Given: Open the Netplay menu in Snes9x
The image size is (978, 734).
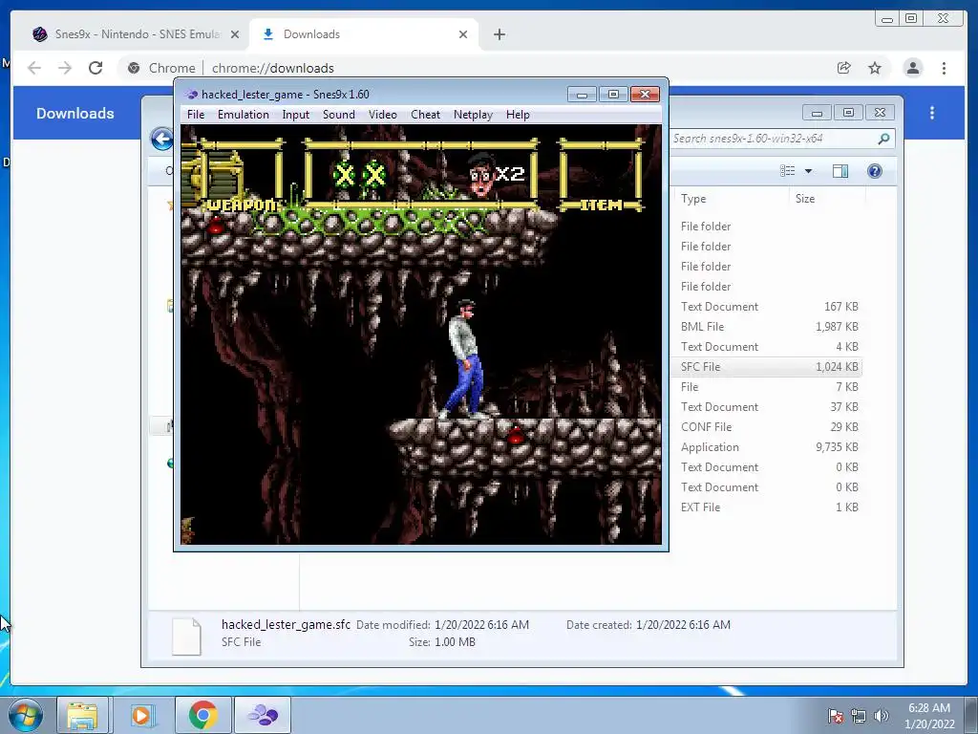Looking at the screenshot, I should pyautogui.click(x=473, y=115).
